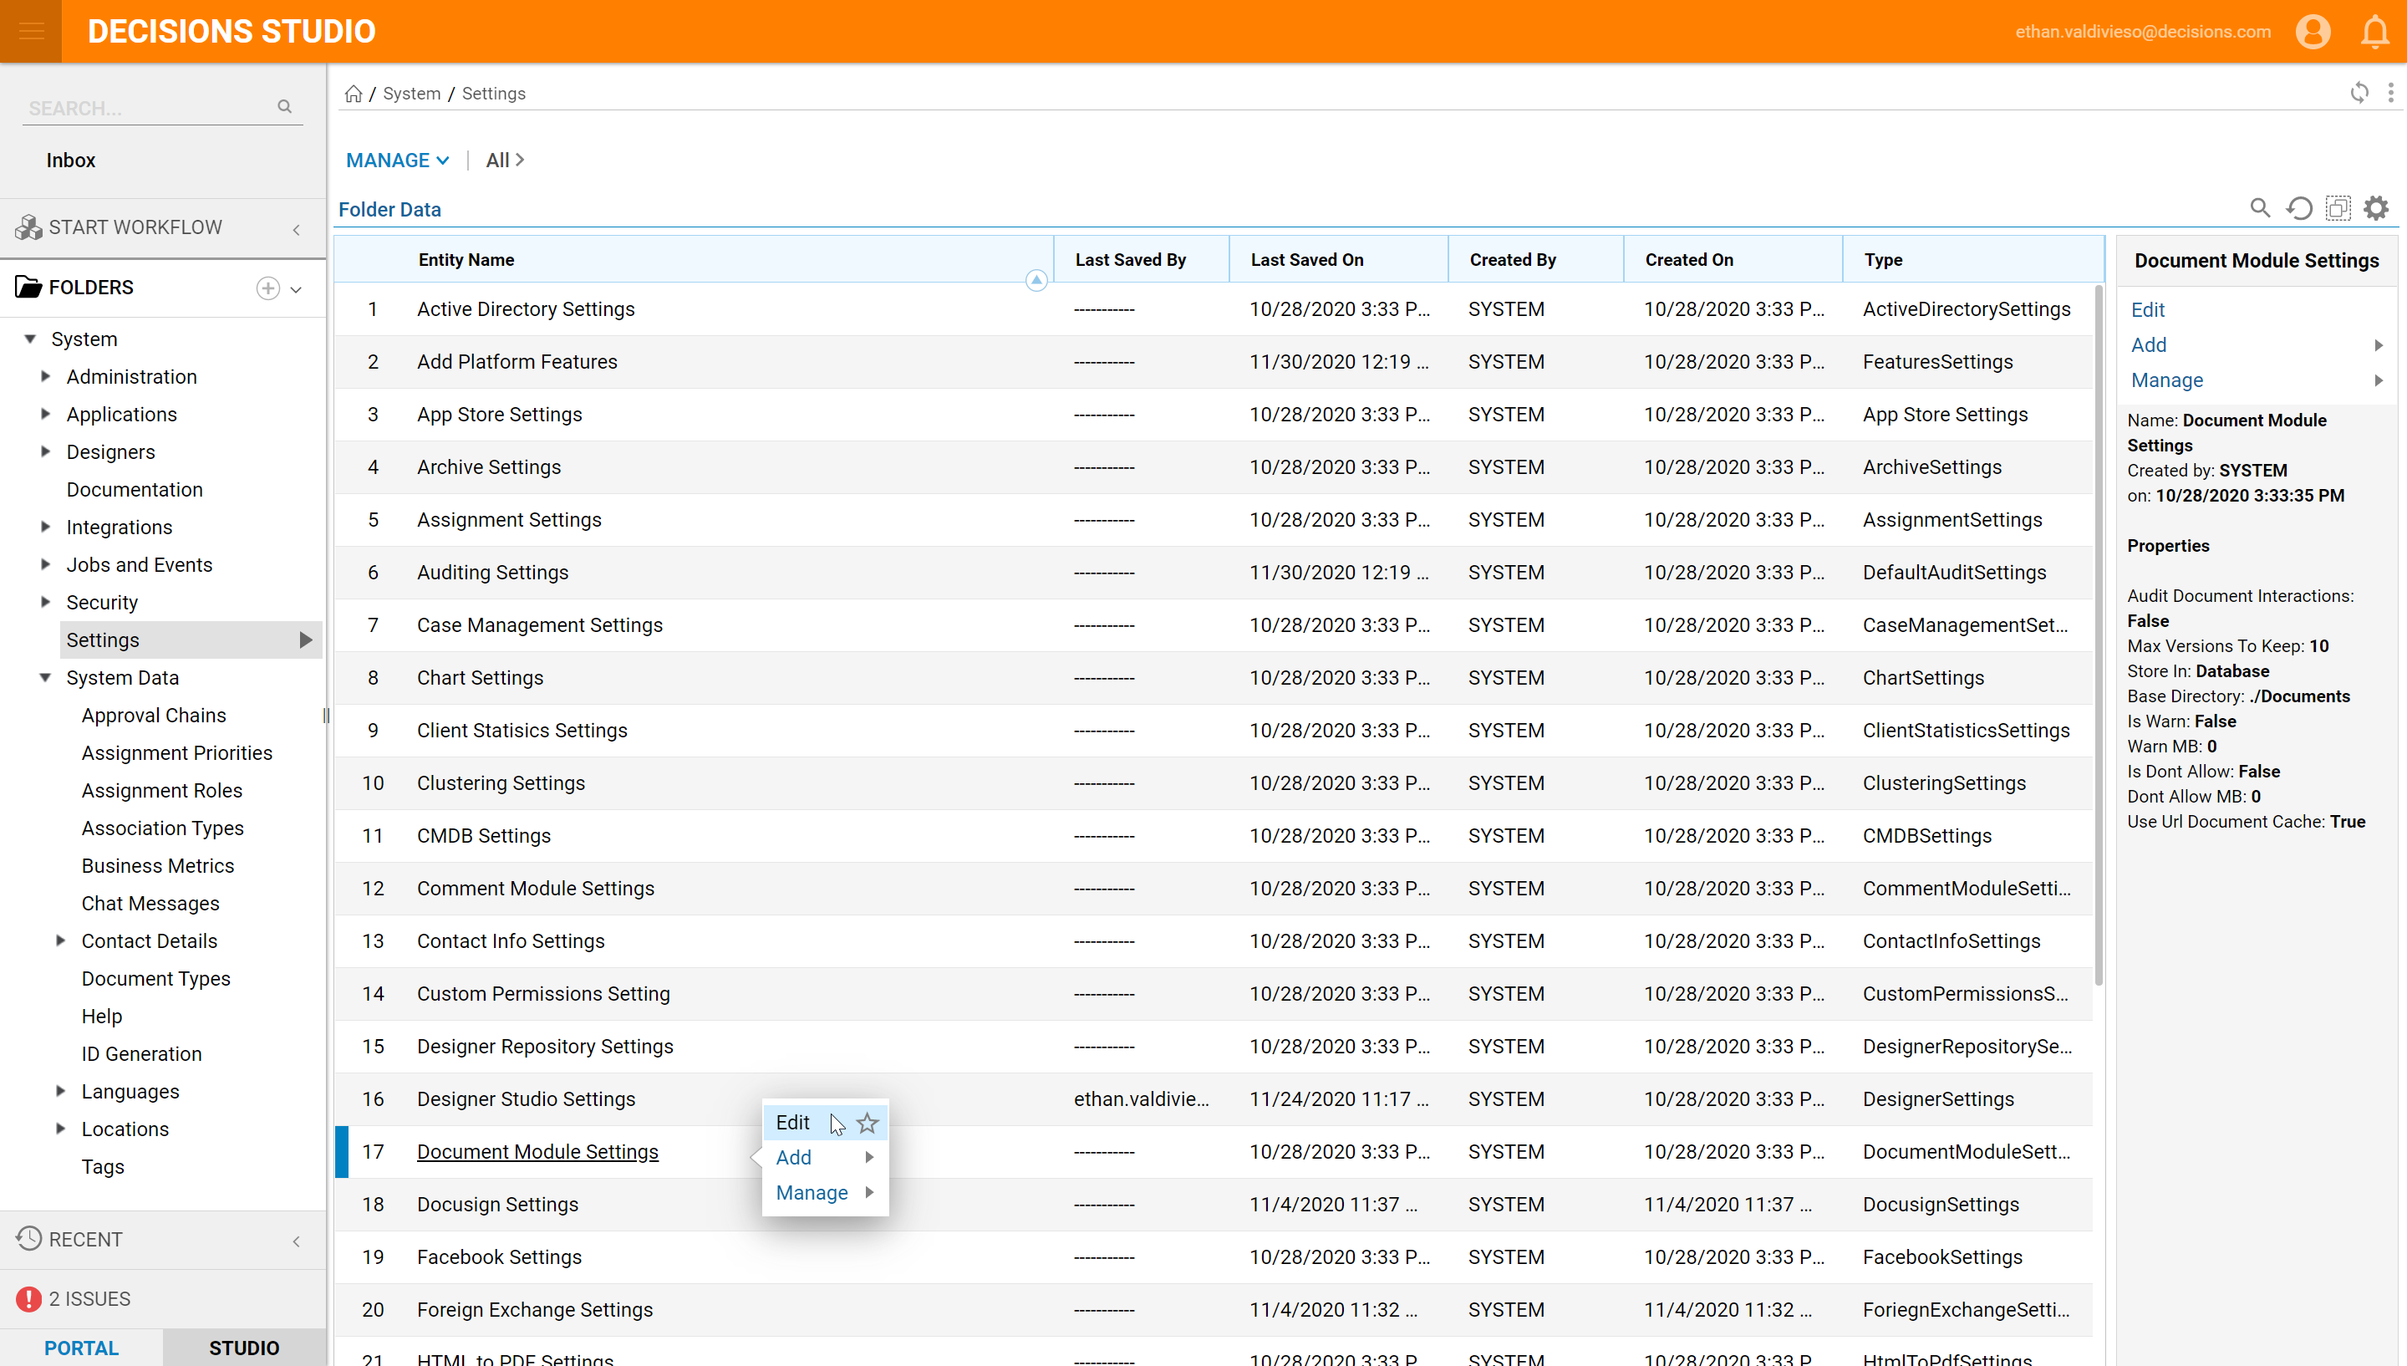Open Tags in tree
2407x1366 pixels.
pyautogui.click(x=102, y=1166)
